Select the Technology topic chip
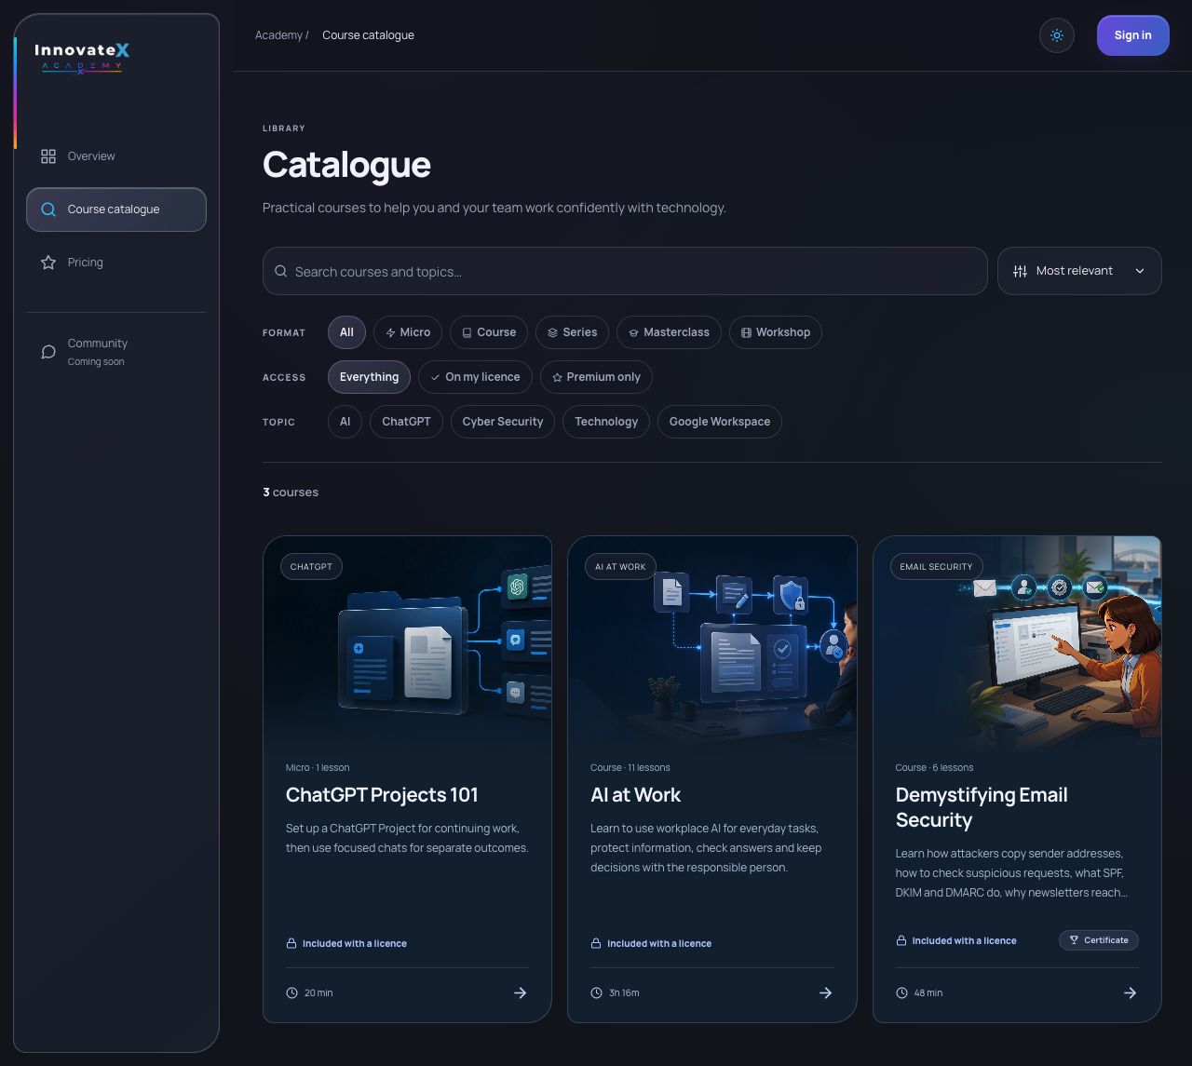The height and width of the screenshot is (1066, 1192). pos(606,422)
